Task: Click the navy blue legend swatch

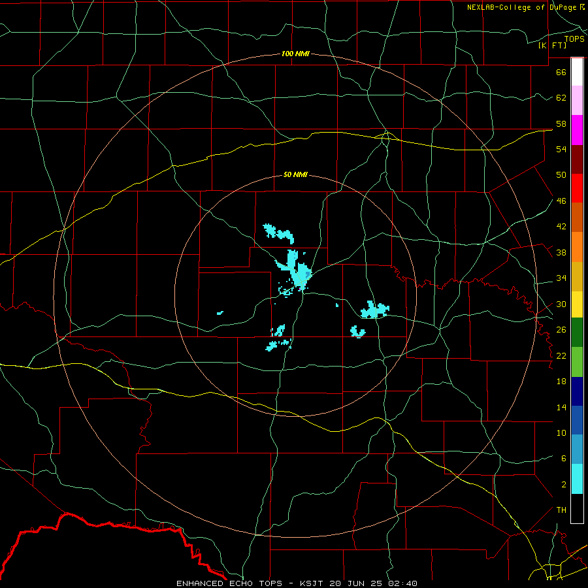Action: pos(577,391)
